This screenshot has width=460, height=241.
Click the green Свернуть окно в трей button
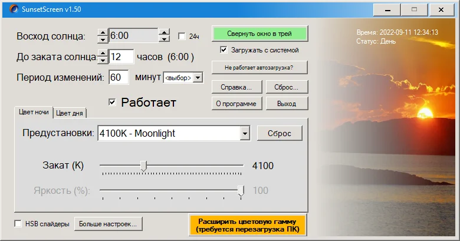click(259, 34)
